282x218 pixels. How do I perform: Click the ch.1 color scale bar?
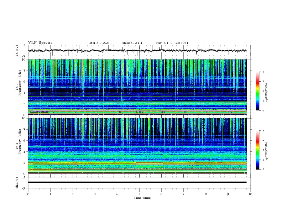click(257, 91)
